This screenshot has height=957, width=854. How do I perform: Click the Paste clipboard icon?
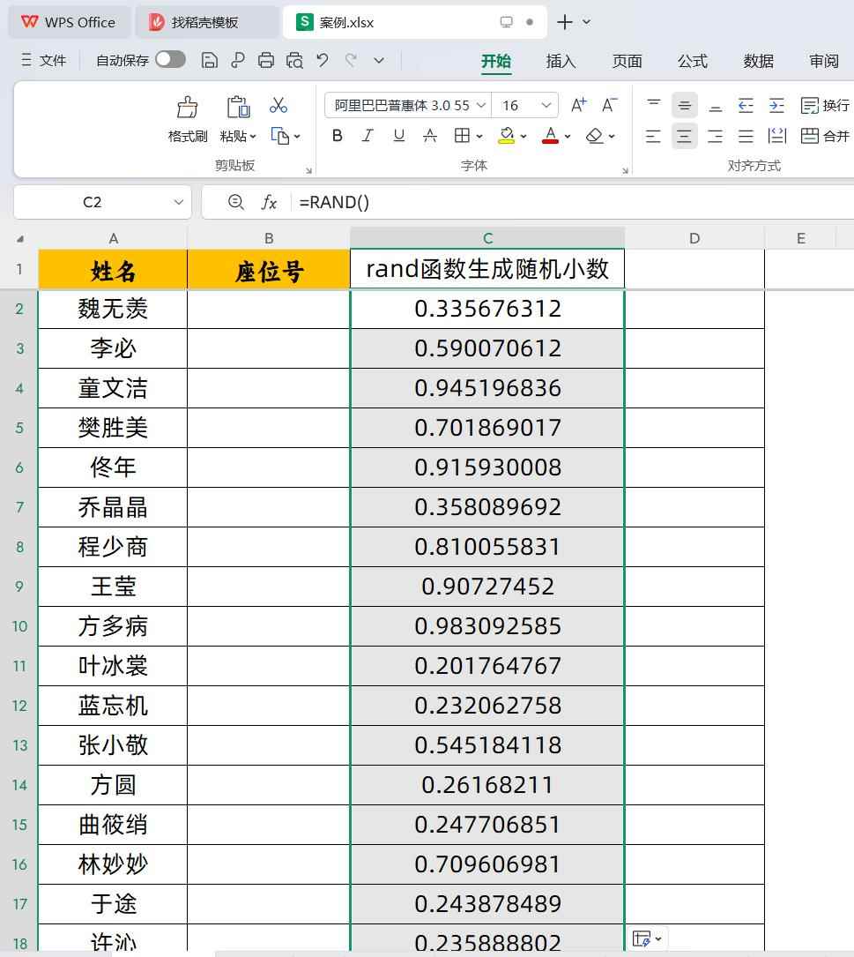239,107
